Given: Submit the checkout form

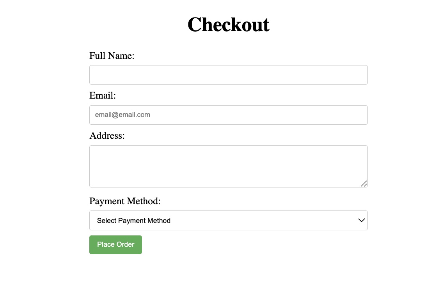Looking at the screenshot, I should coord(115,245).
